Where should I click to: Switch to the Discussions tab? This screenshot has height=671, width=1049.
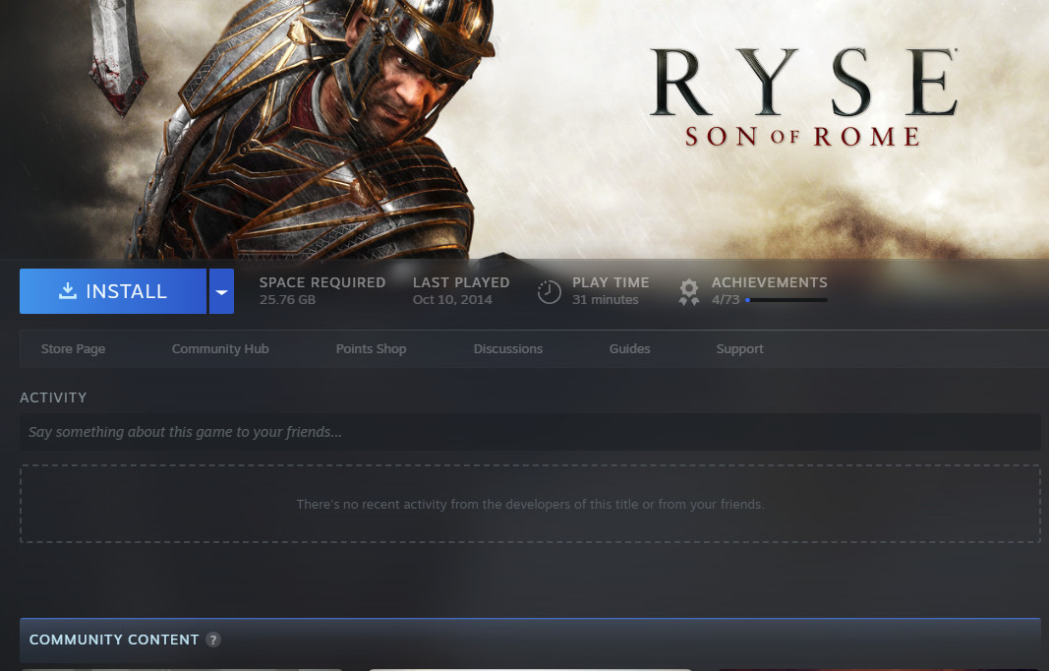(x=507, y=349)
